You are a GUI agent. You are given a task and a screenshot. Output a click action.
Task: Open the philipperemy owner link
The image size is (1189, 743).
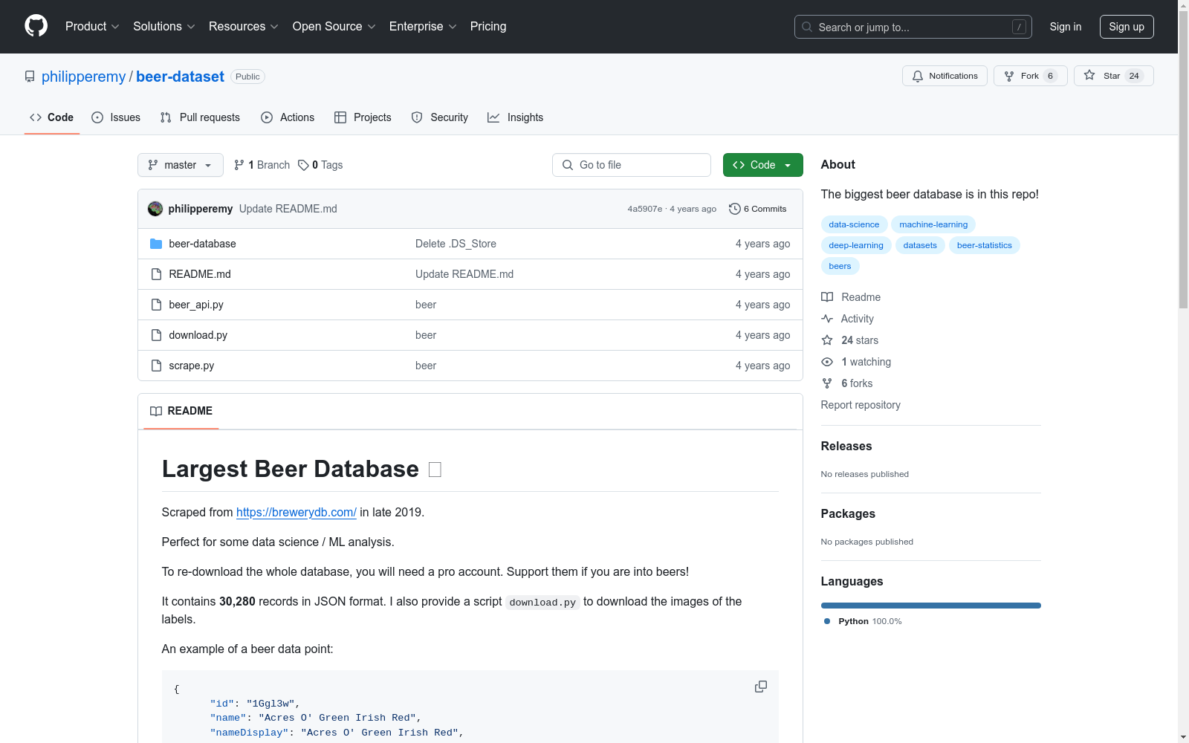click(x=84, y=77)
